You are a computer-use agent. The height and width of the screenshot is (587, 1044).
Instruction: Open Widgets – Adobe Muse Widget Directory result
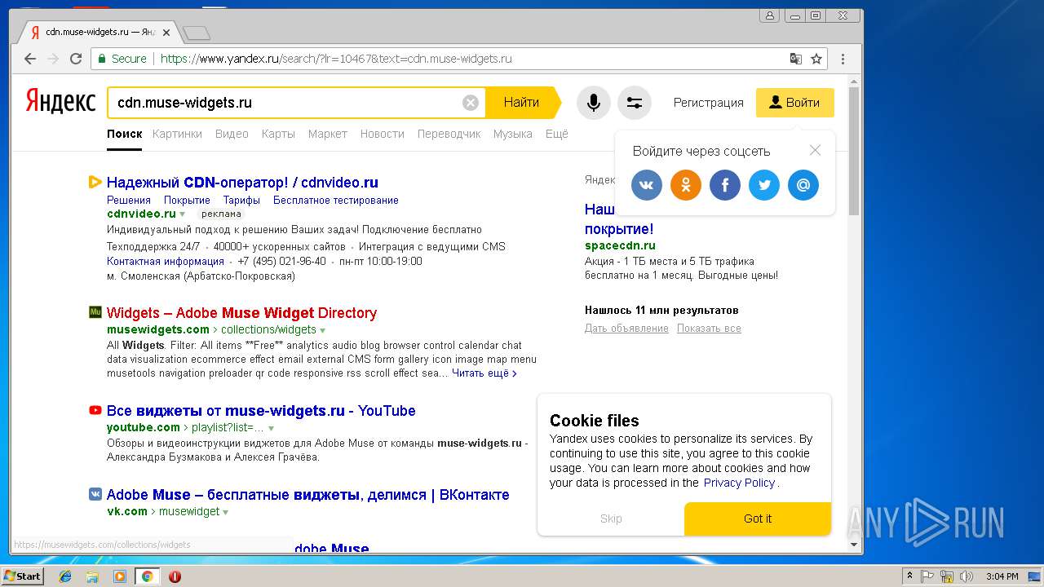tap(241, 313)
